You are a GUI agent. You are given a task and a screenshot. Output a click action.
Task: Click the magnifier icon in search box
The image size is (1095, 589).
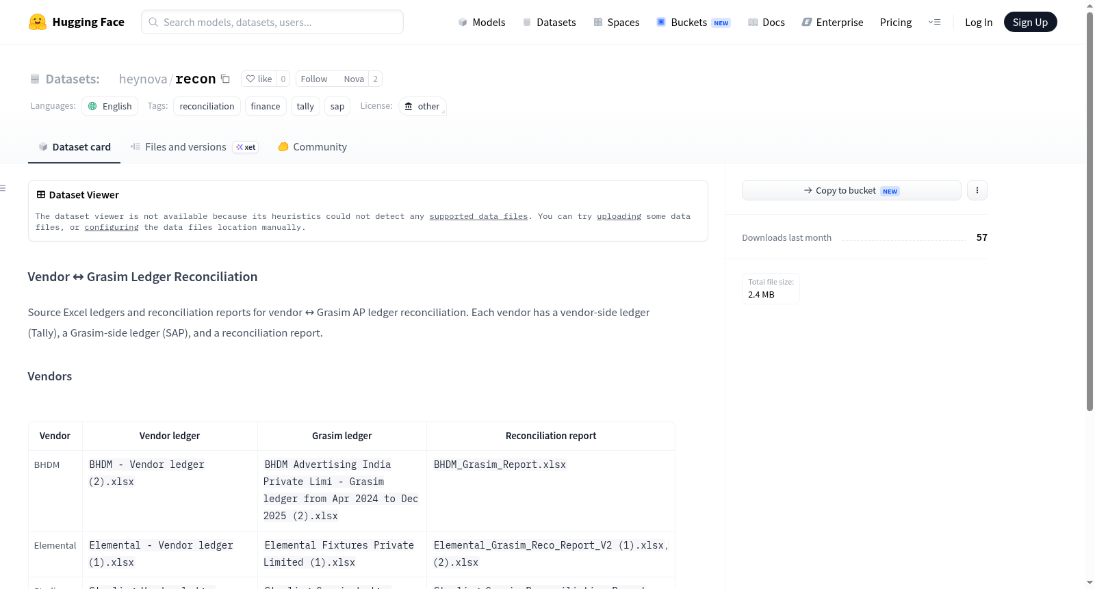pos(153,22)
